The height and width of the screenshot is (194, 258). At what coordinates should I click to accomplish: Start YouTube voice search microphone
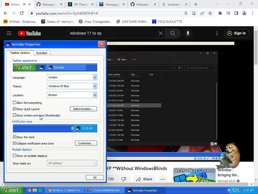tap(188, 33)
